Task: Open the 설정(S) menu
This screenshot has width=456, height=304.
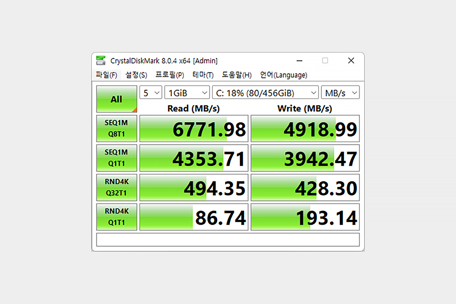Action: 136,75
